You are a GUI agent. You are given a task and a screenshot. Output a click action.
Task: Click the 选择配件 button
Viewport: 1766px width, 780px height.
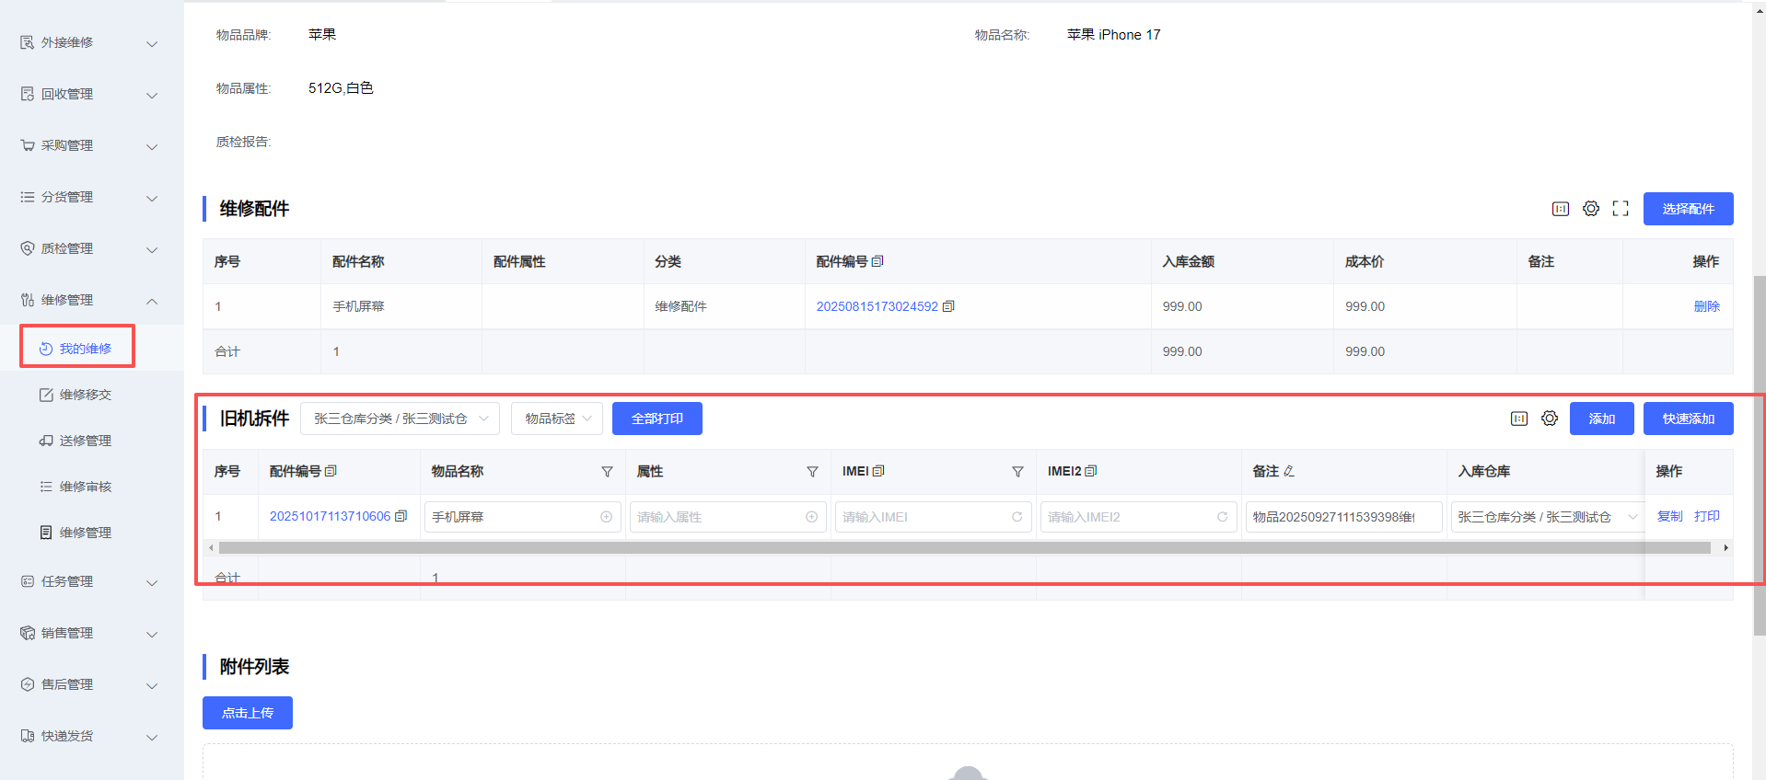click(x=1688, y=209)
